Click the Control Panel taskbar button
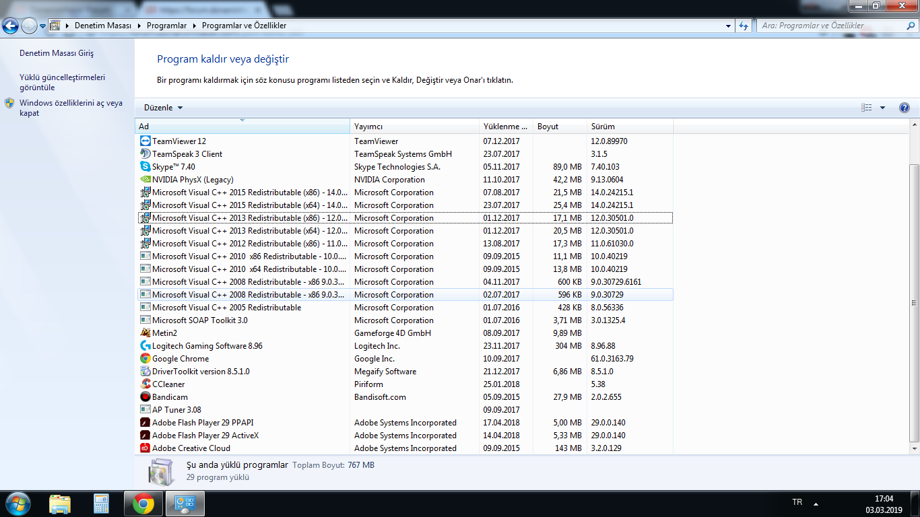Screen dimensions: 920x517 tap(185, 504)
